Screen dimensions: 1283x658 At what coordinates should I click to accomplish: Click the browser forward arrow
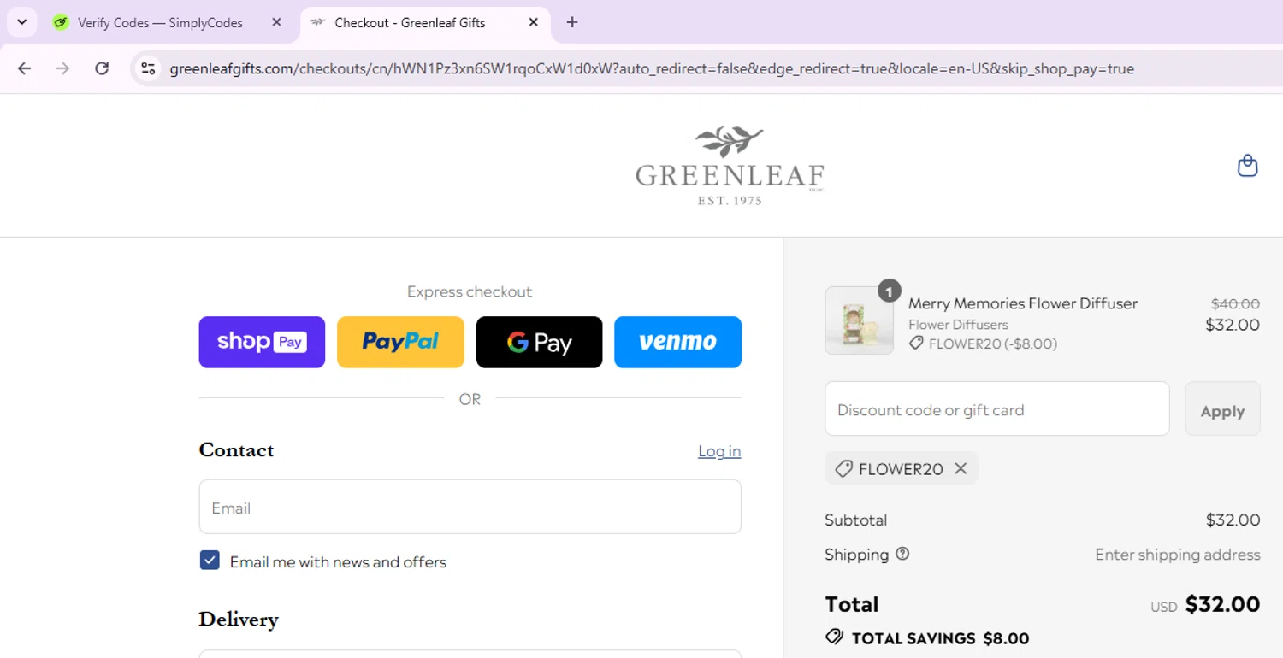click(x=62, y=68)
